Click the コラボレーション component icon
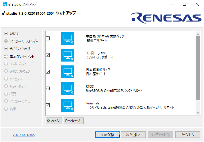 68,55
